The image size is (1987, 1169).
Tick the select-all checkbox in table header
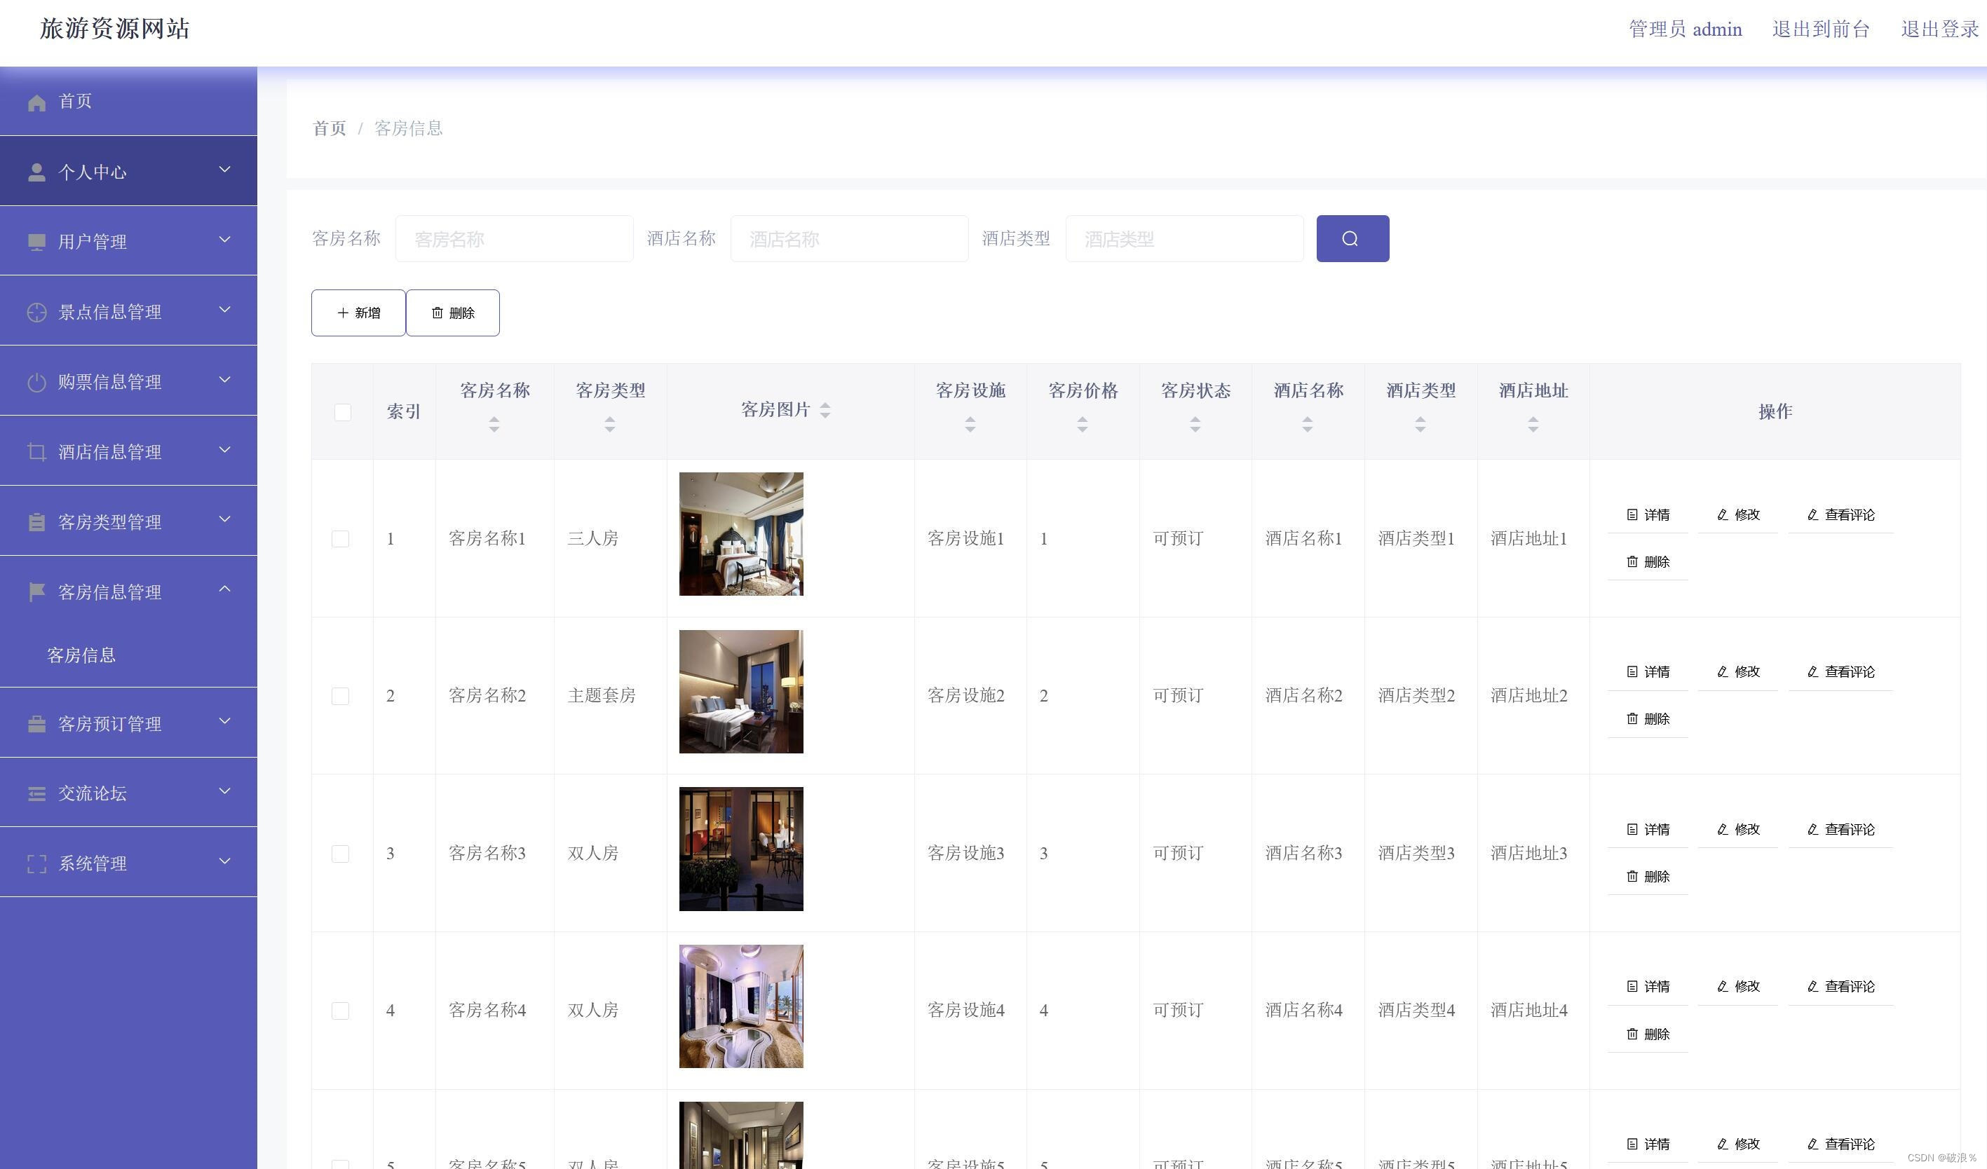(342, 412)
